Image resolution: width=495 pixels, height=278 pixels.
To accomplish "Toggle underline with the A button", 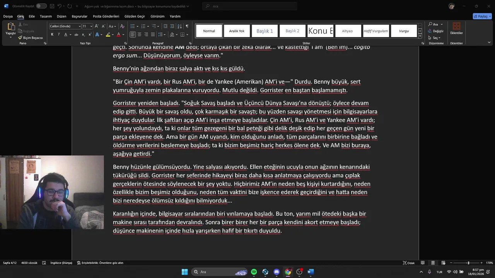I will (x=65, y=34).
